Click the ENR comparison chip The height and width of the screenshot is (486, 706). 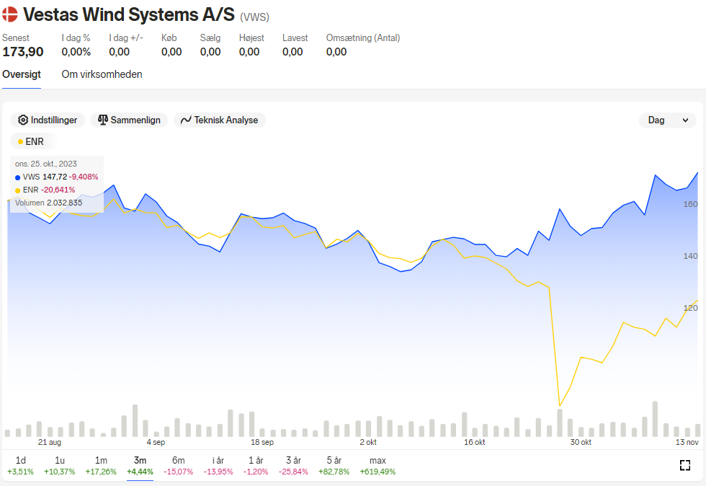click(32, 141)
